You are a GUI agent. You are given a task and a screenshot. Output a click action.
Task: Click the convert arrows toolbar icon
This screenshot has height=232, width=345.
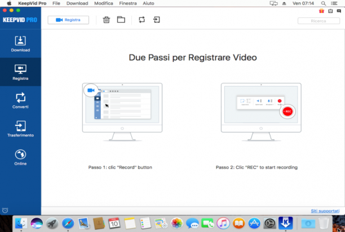click(141, 20)
